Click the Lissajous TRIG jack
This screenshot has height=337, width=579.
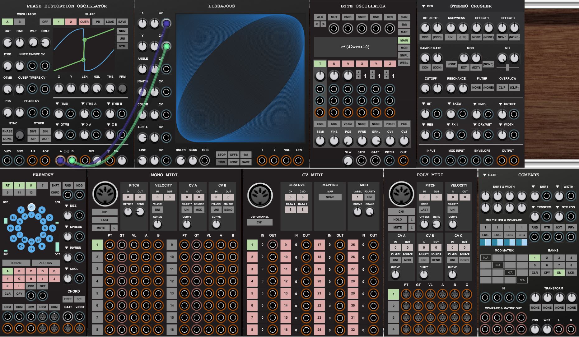click(205, 160)
